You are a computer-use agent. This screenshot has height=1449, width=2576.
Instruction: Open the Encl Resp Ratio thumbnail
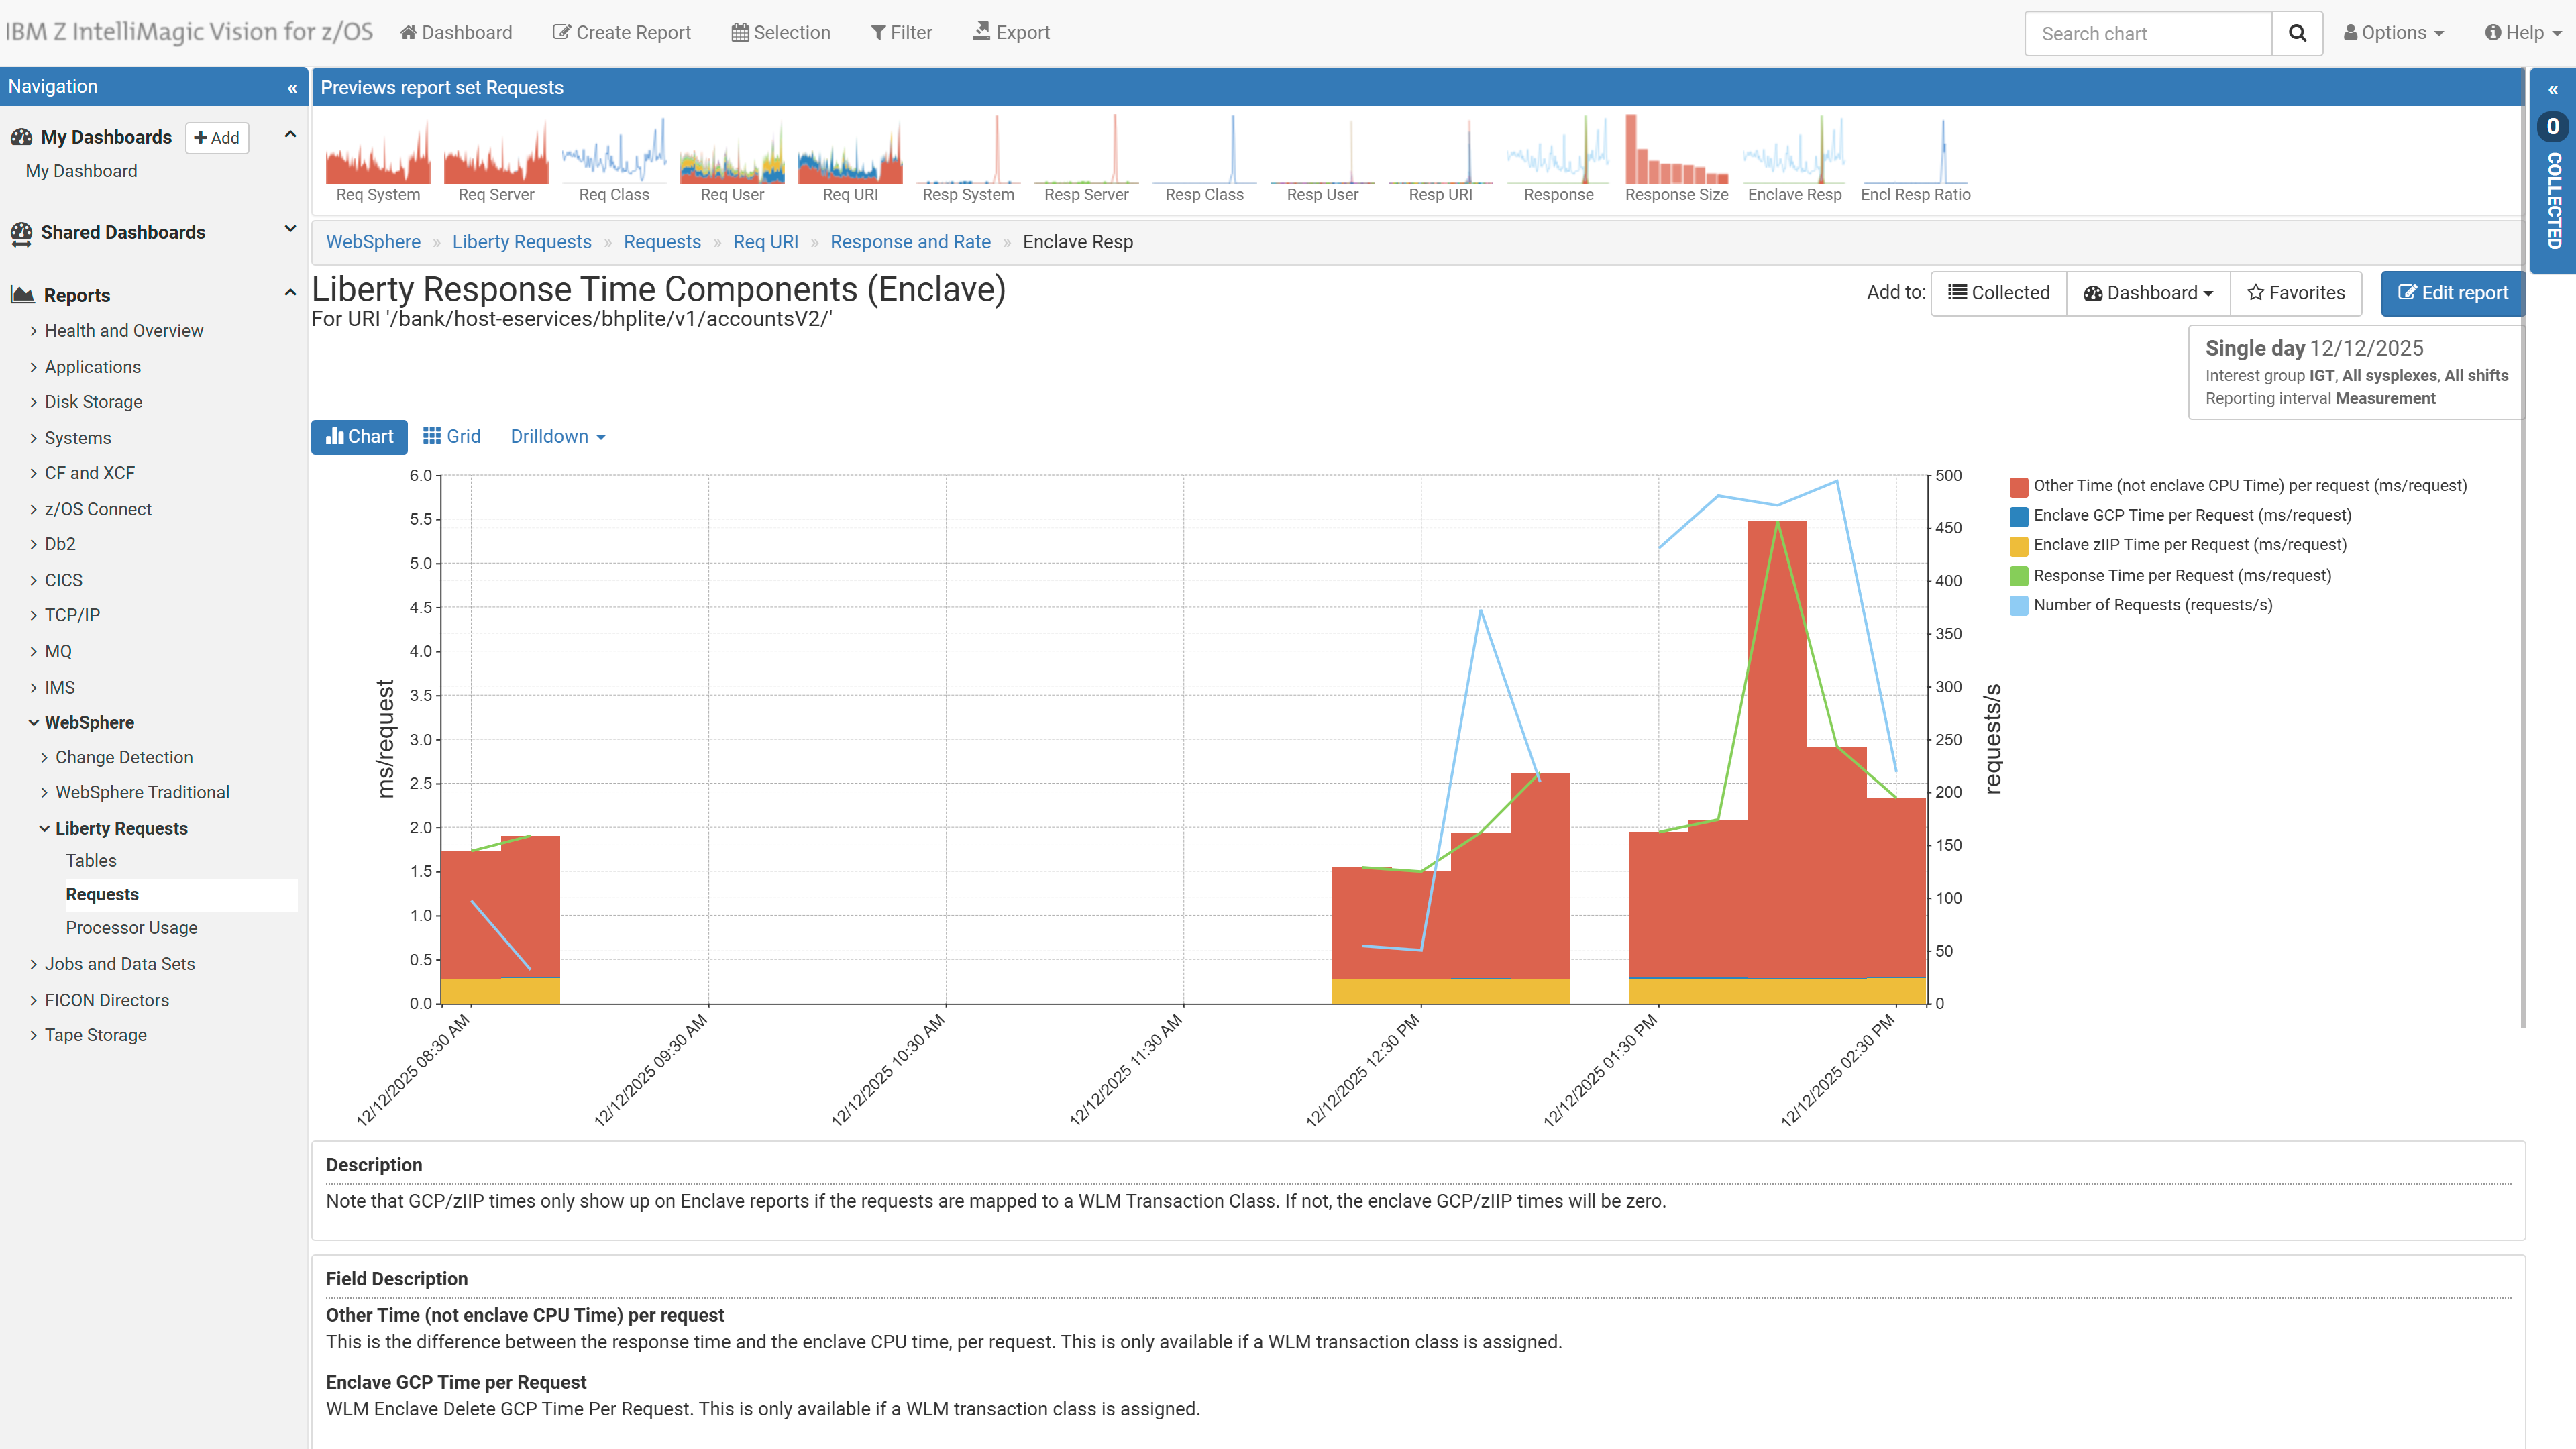[1915, 159]
